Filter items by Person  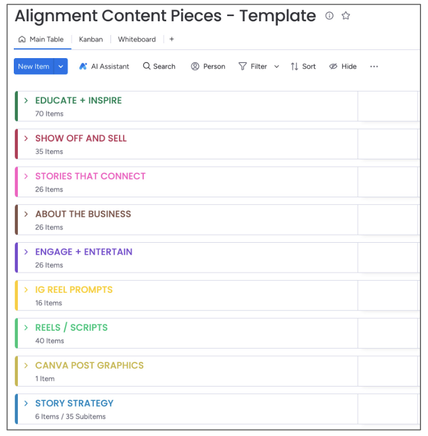(x=208, y=66)
